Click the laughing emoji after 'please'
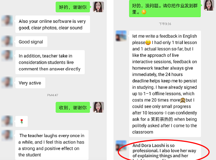Viewport: 216px width, 160px height. [148, 42]
